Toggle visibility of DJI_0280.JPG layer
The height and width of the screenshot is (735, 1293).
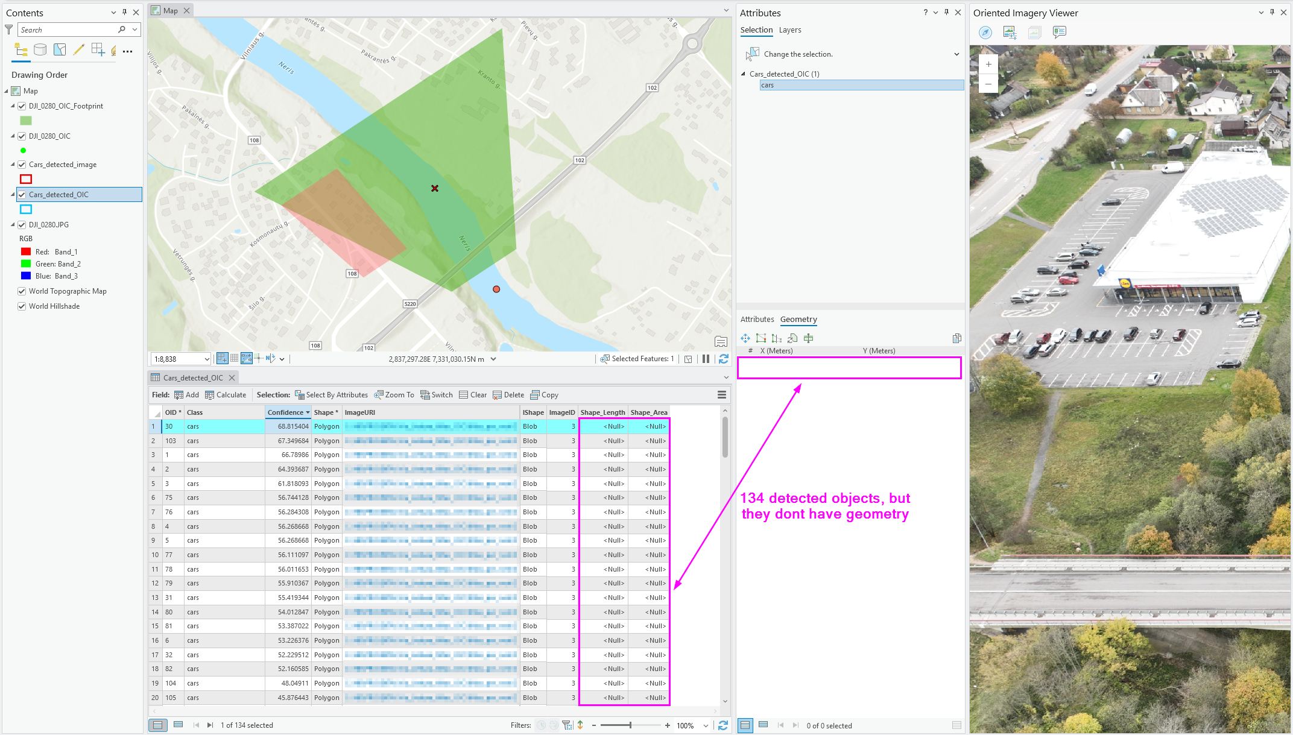pyautogui.click(x=22, y=224)
